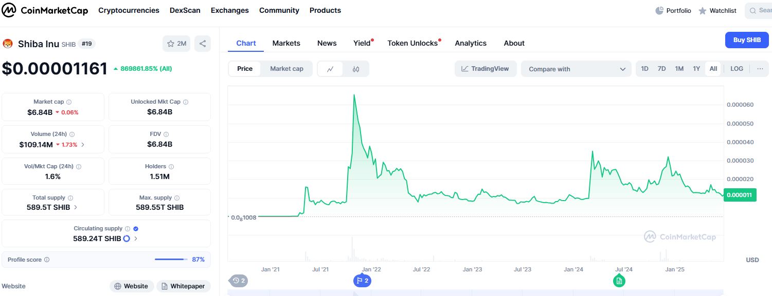Open the Products menu
772x296 pixels.
pyautogui.click(x=325, y=10)
